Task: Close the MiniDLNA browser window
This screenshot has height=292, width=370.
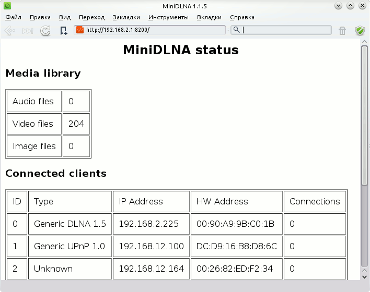Action: point(362,6)
